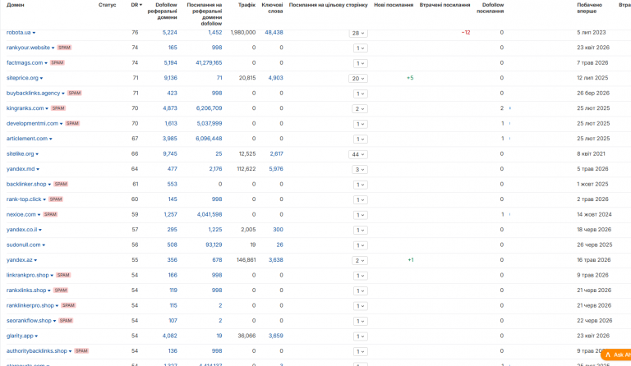Open target page links dropdown 28 for robota.ua

358,34
